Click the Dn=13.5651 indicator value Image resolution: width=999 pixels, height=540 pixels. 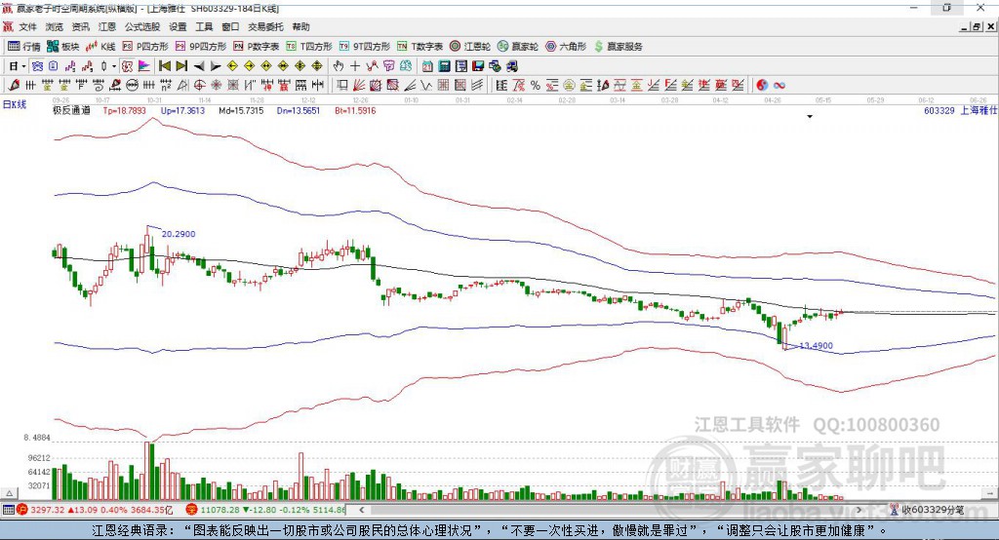[299, 110]
